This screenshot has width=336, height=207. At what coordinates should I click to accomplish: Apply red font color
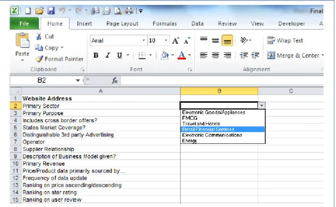pos(182,55)
